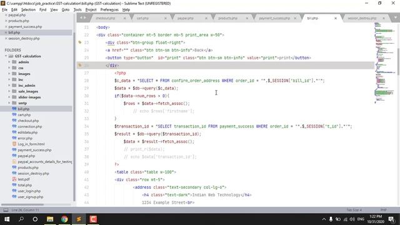This screenshot has width=400, height=225.
Task: Close the checkout.php tab
Action: coord(125,18)
